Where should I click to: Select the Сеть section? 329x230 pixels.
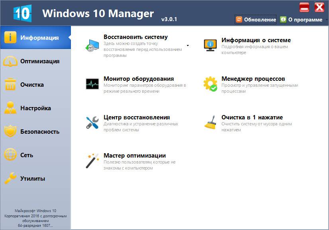[x=35, y=155]
